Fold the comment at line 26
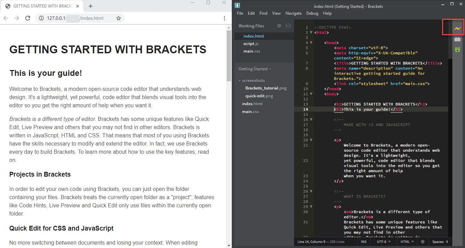Screen dimensions: 465x248 pos(311,191)
